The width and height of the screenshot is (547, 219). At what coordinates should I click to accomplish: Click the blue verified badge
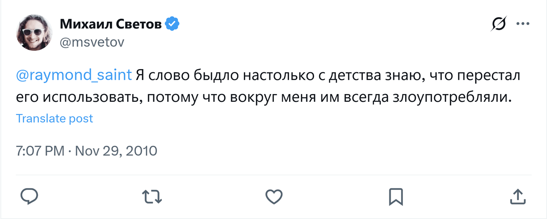tap(172, 24)
